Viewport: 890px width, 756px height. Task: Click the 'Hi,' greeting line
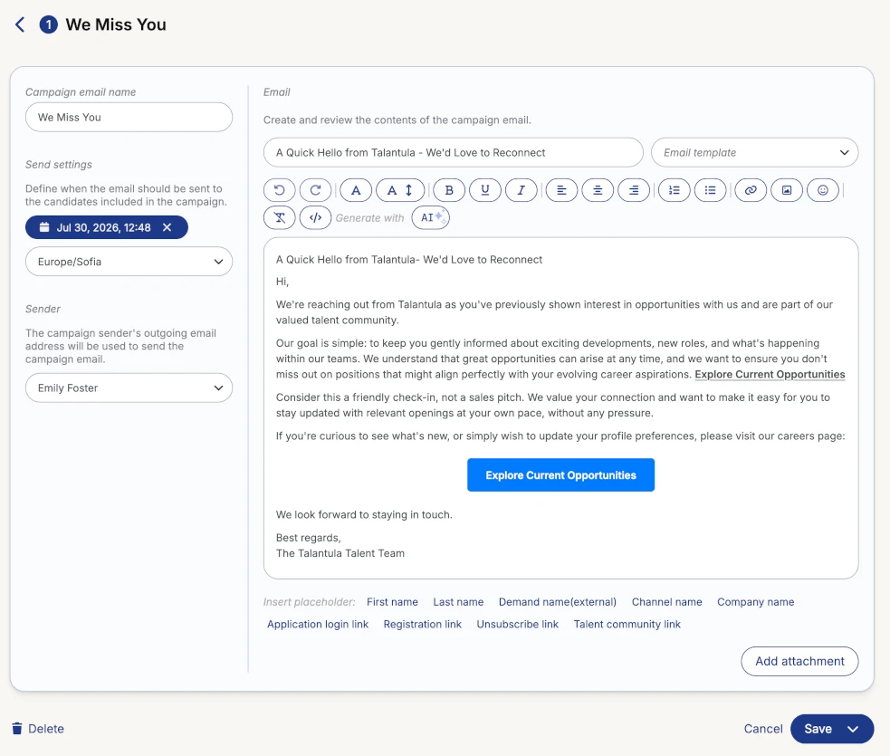tap(282, 282)
